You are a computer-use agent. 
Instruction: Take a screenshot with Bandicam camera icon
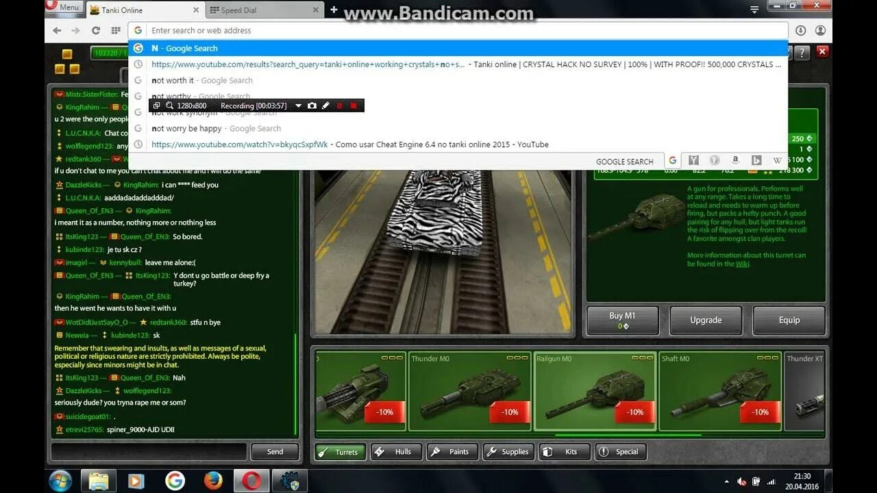[312, 105]
